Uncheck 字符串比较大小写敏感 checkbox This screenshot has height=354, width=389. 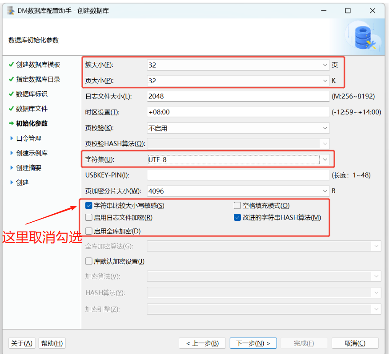click(89, 205)
